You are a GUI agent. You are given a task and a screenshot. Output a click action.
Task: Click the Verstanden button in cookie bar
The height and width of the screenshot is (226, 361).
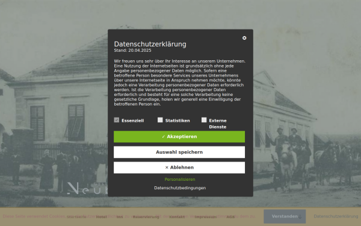285,216
